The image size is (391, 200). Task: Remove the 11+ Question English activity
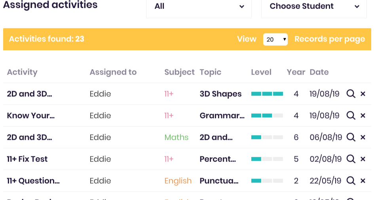363,181
